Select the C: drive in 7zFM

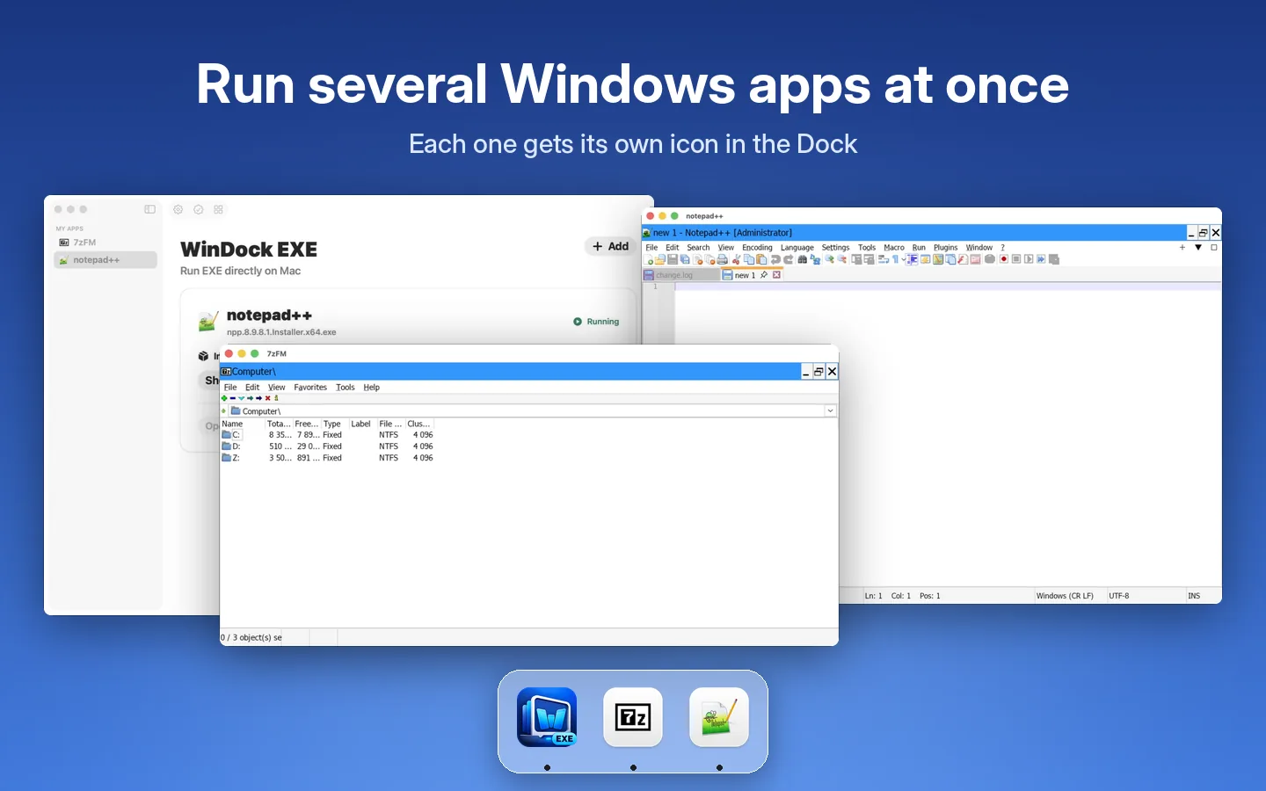click(231, 435)
